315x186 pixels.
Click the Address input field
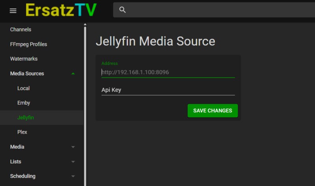(x=168, y=72)
